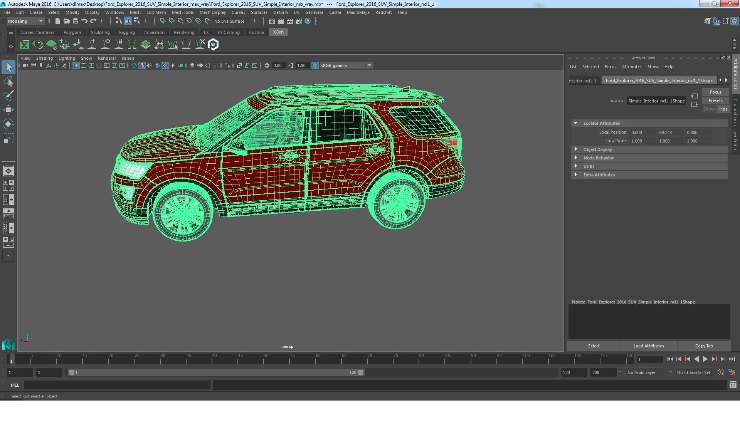Screen dimensions: 740x446
Task: Create a new scene file
Action: pos(57,21)
